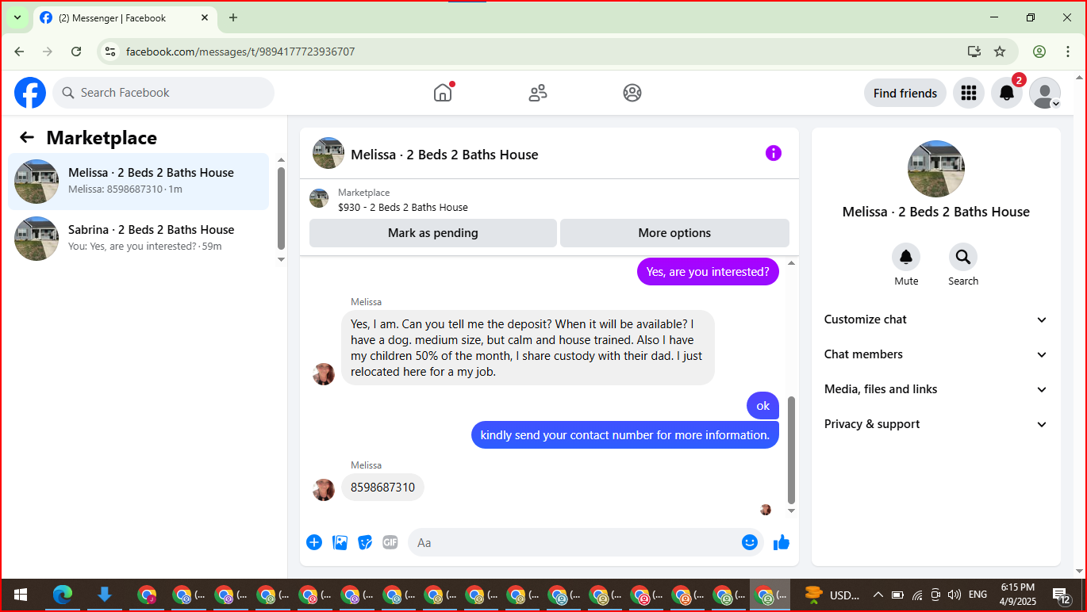This screenshot has height=612, width=1087.
Task: Click the 'Yes, are you interested?' sent message
Action: coord(708,272)
